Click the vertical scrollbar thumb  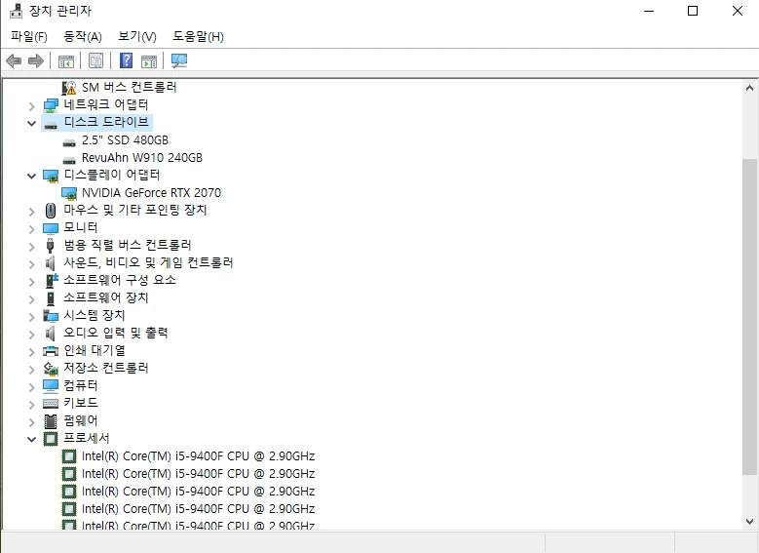coord(749,316)
